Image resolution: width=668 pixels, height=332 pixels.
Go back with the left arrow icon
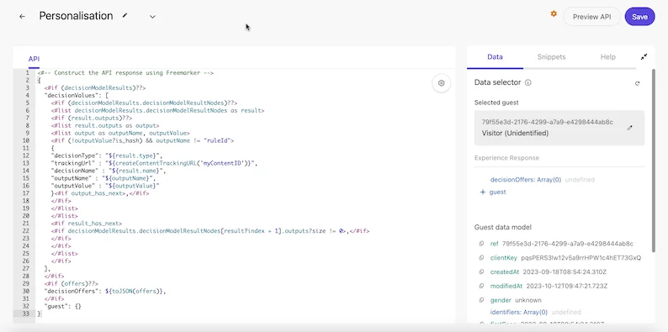pyautogui.click(x=22, y=17)
